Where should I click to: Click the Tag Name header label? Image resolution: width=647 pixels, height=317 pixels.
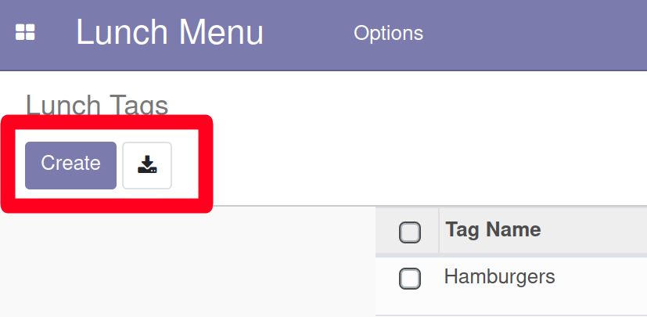(x=493, y=229)
